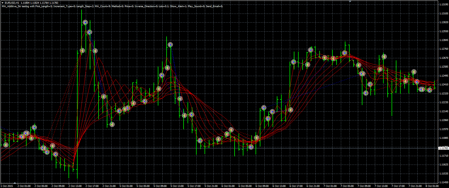Click the blue entry arrow at the chart's highest peak

(x=85, y=23)
